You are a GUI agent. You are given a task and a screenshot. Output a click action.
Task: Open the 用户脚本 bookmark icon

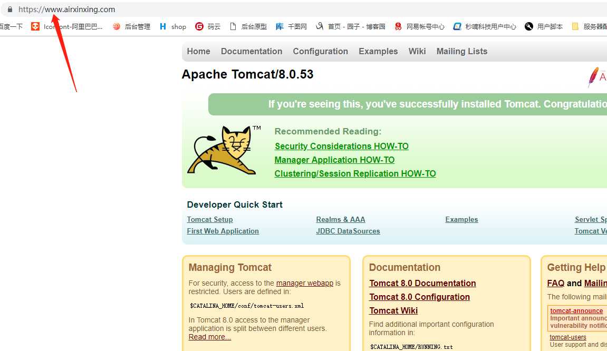pyautogui.click(x=529, y=26)
